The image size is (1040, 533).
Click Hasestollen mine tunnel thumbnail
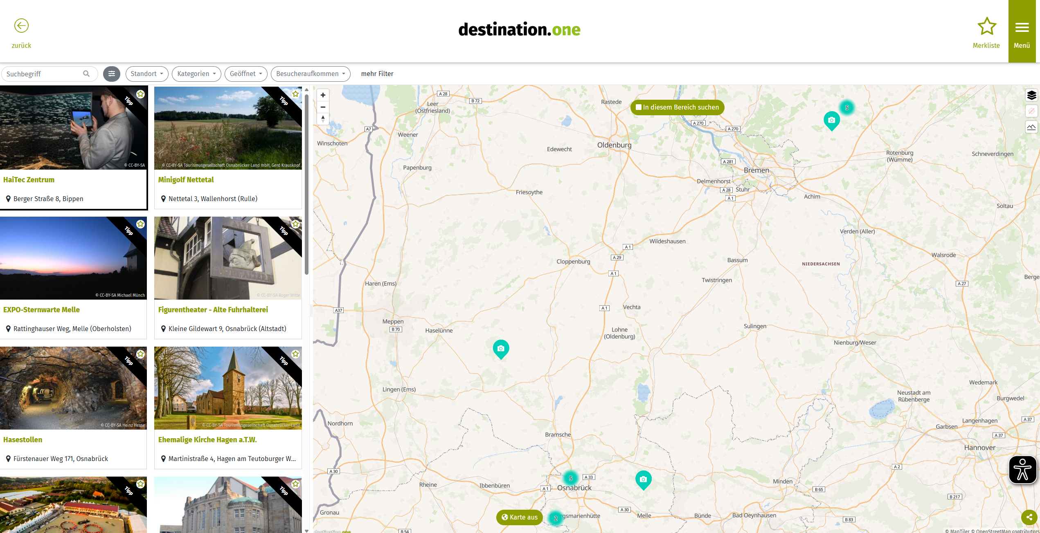pos(73,388)
